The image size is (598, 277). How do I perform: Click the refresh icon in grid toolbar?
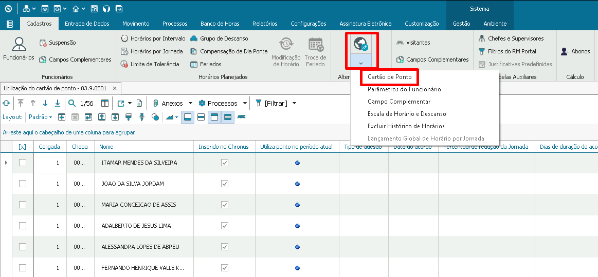coord(6,103)
